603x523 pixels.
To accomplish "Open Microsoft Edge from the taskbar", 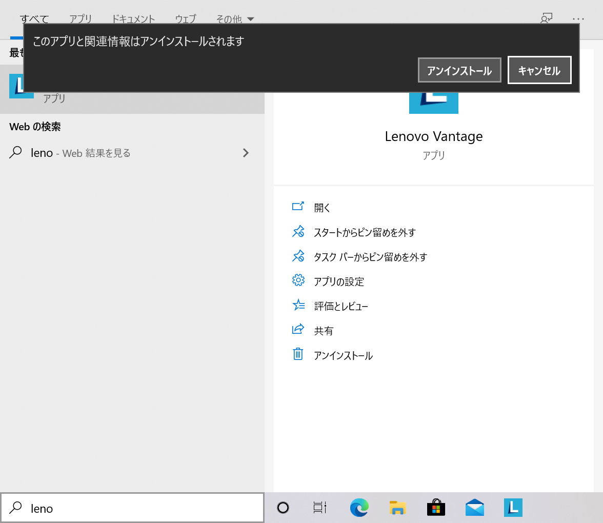I will tap(359, 508).
